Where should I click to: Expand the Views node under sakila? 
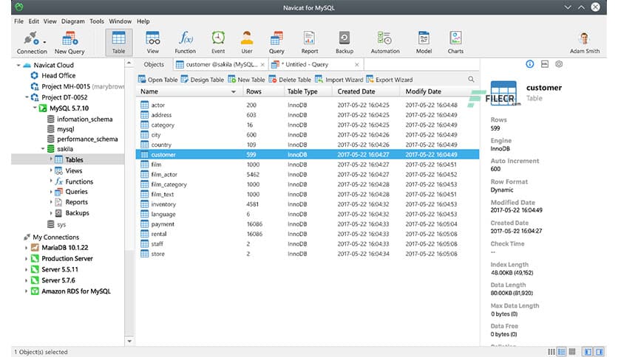click(x=51, y=170)
